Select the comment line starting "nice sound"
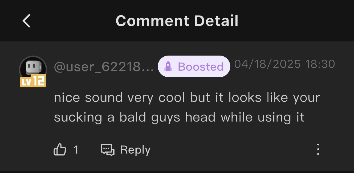The height and width of the screenshot is (173, 354). coord(187,98)
